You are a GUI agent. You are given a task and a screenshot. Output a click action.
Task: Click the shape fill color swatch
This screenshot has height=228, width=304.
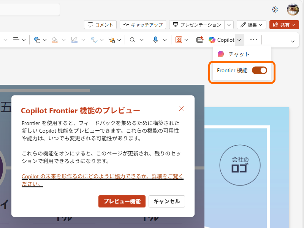pos(54,40)
